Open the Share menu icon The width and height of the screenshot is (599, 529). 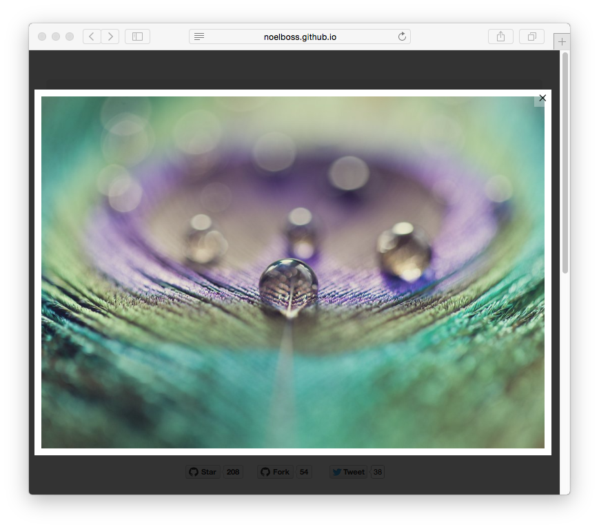[500, 37]
